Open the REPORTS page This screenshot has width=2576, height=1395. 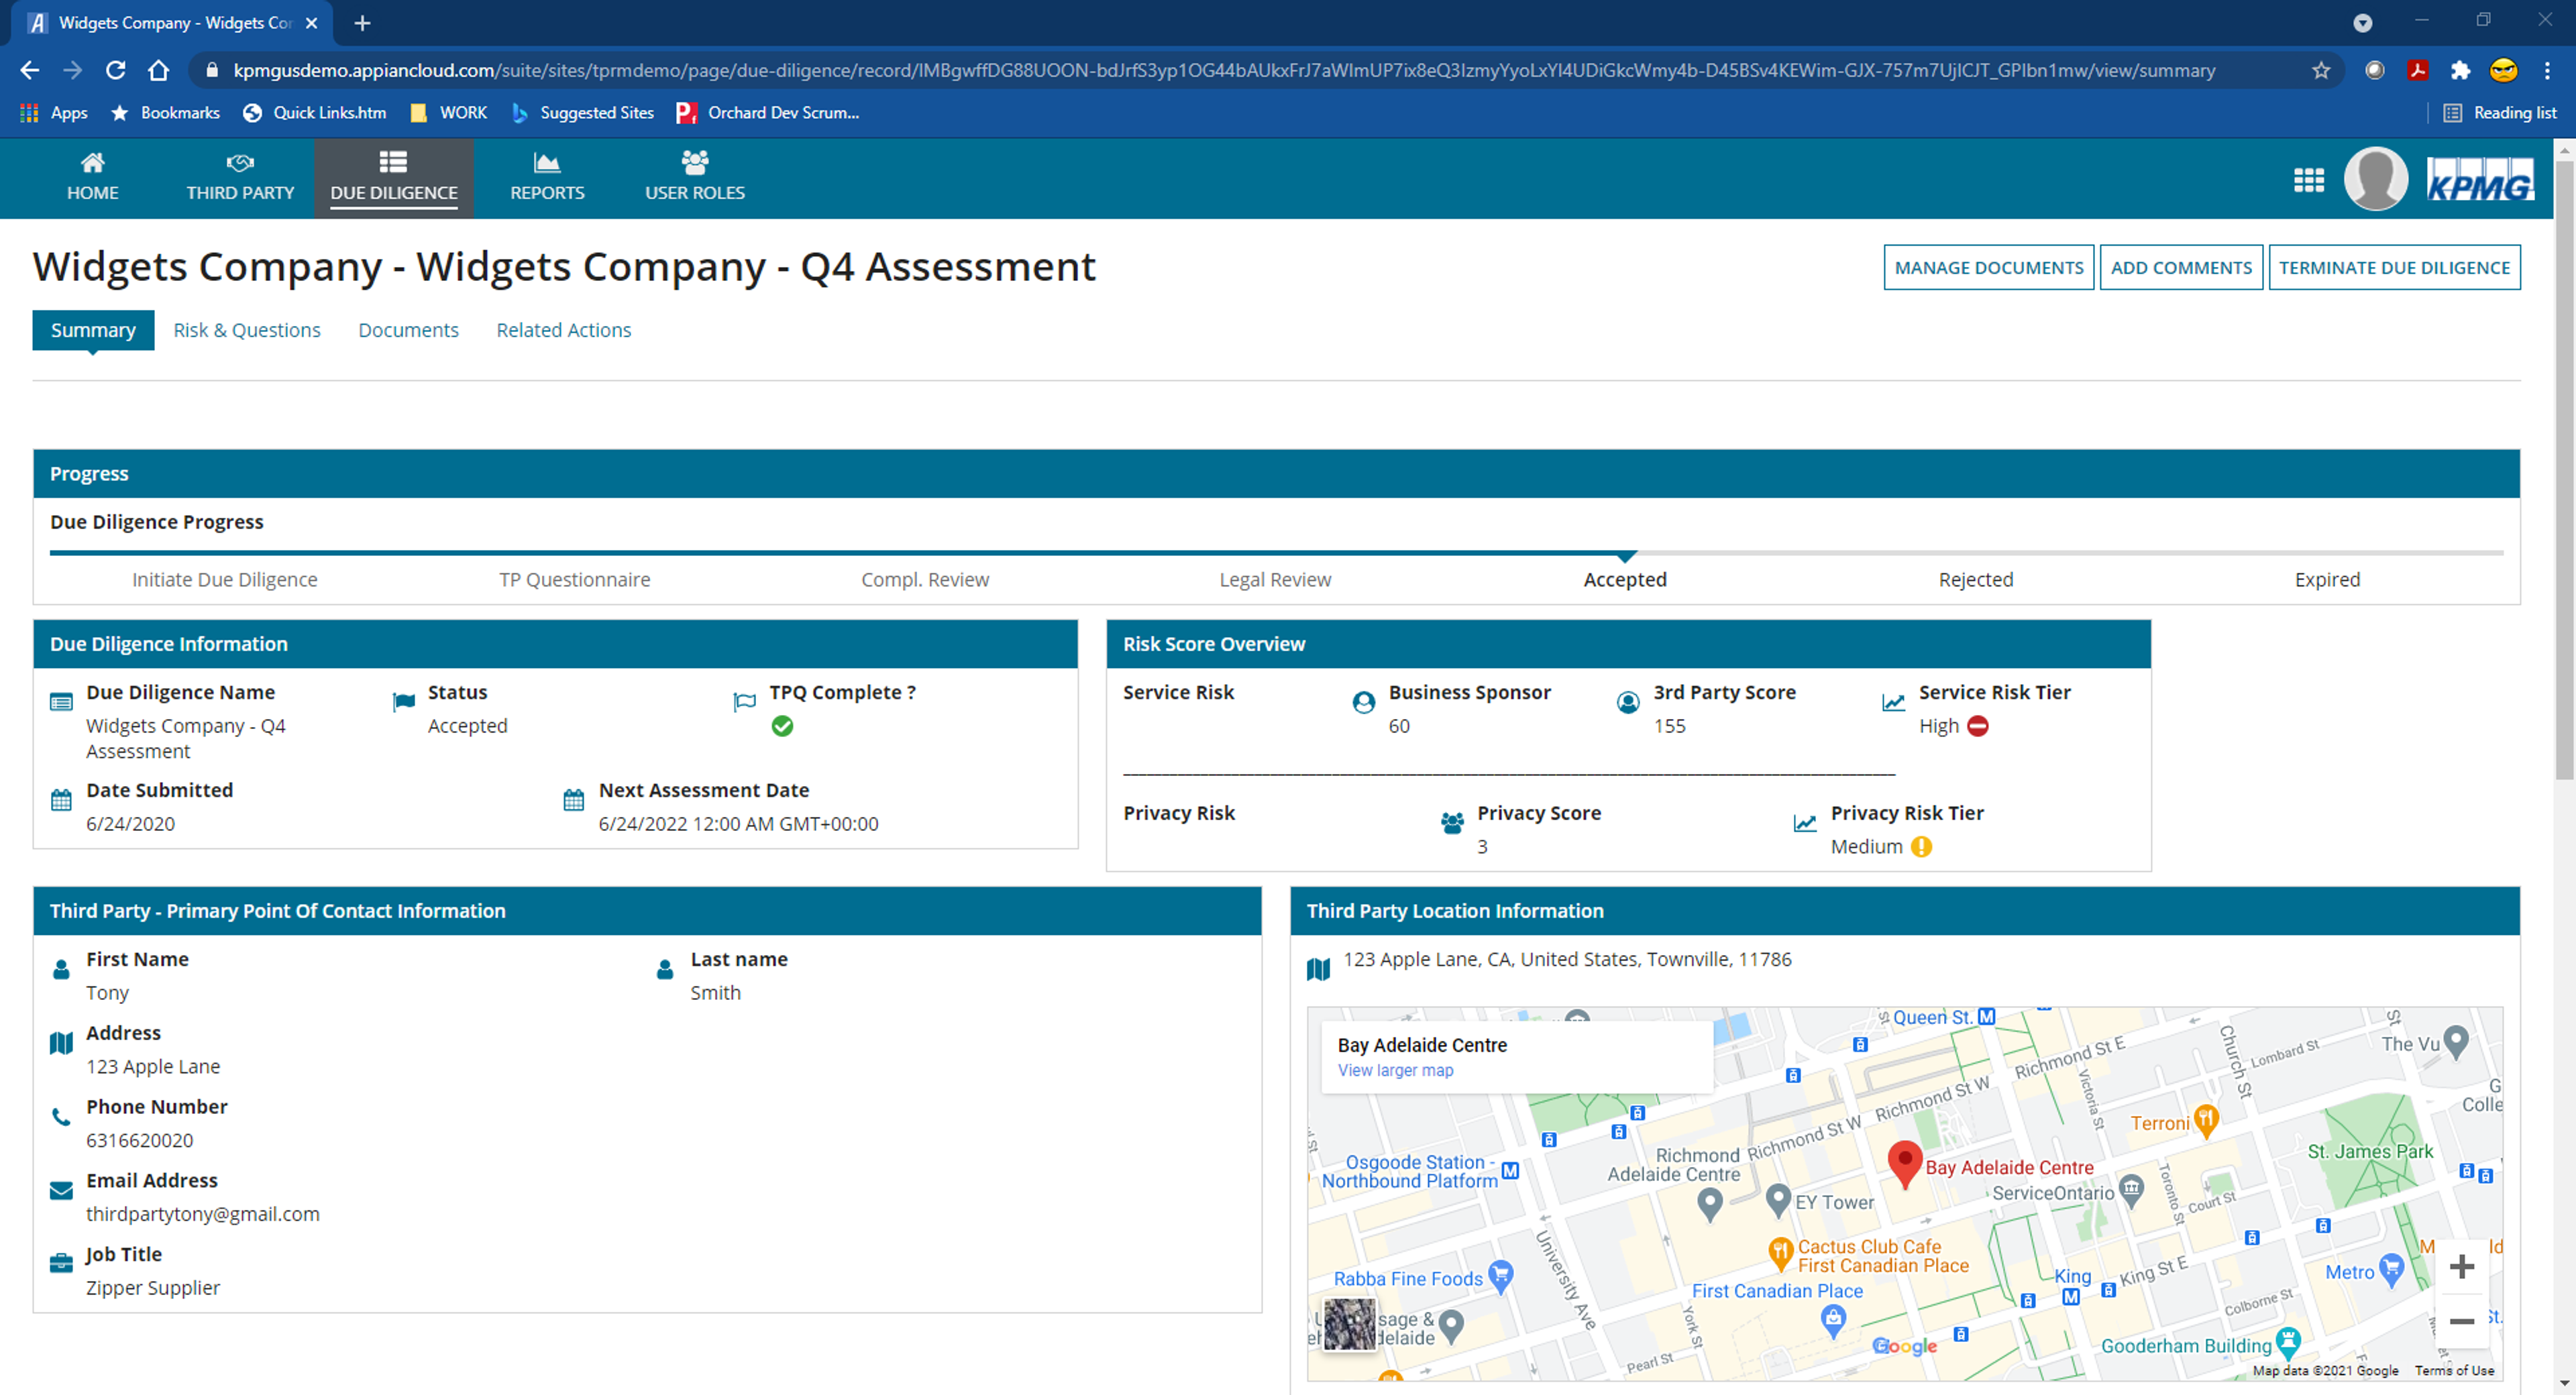point(547,177)
